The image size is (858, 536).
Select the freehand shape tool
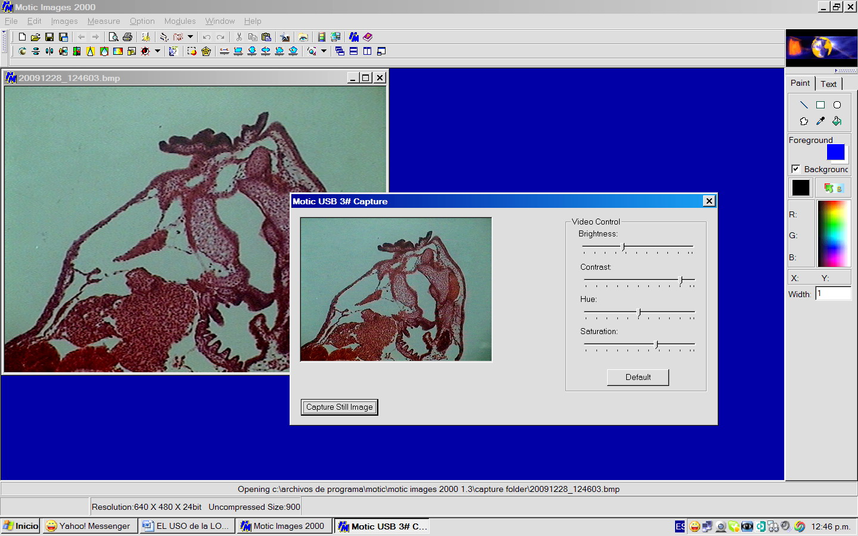(x=803, y=120)
